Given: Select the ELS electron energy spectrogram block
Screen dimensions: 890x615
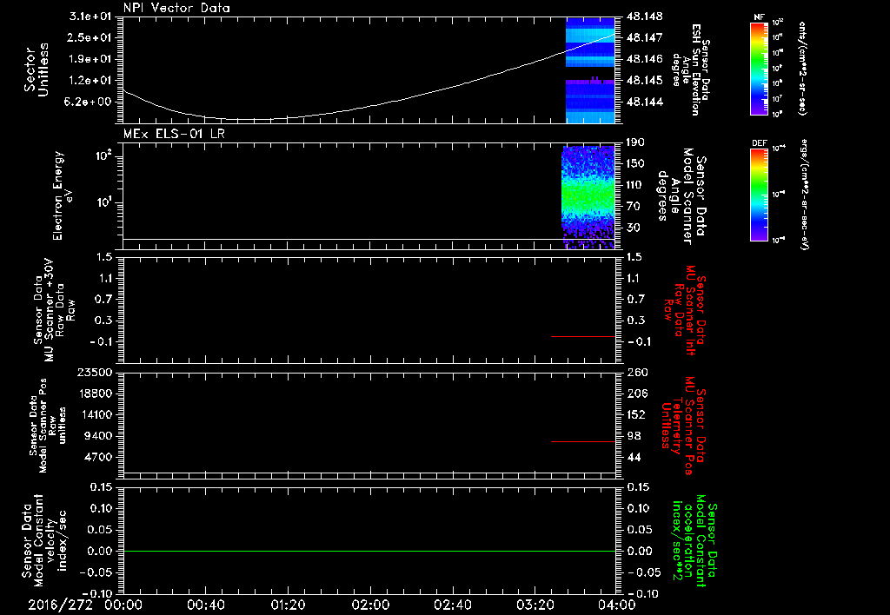Looking at the screenshot, I should point(588,197).
